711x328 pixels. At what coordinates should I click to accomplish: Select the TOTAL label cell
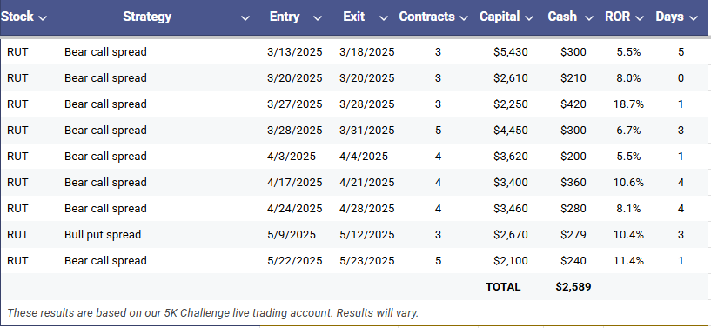[503, 287]
